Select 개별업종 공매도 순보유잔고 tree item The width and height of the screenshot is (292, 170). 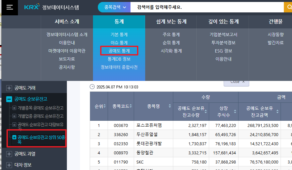pos(40,116)
